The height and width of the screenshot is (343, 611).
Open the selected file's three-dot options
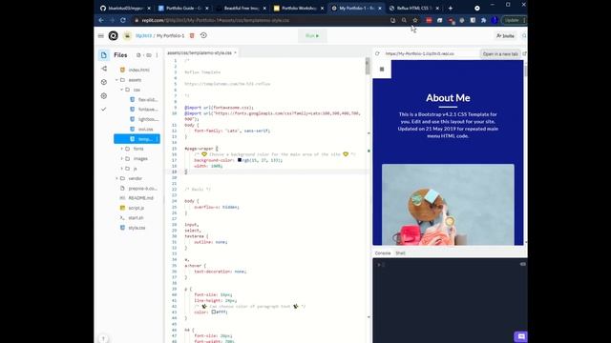tap(157, 139)
